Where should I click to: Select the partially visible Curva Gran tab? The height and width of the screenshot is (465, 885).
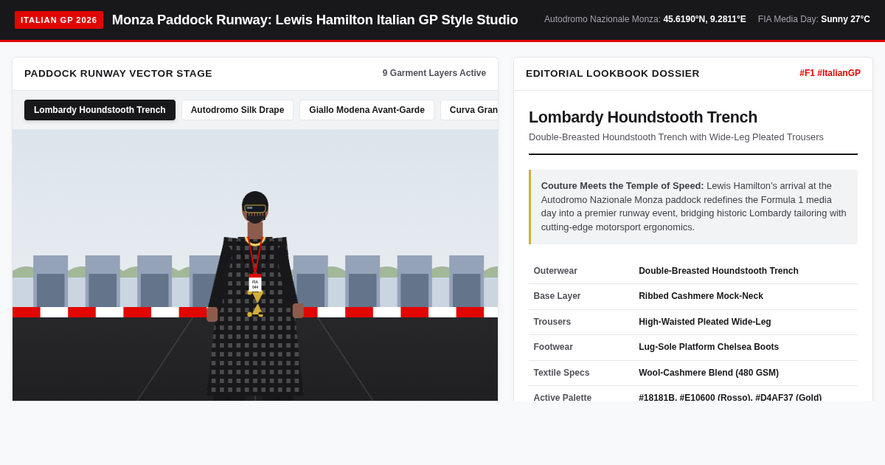coord(470,110)
